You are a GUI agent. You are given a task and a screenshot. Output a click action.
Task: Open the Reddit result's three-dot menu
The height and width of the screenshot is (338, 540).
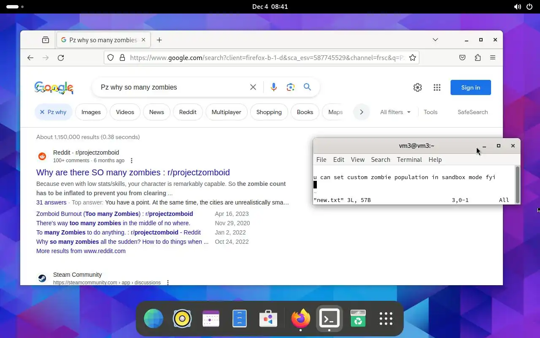point(132,161)
